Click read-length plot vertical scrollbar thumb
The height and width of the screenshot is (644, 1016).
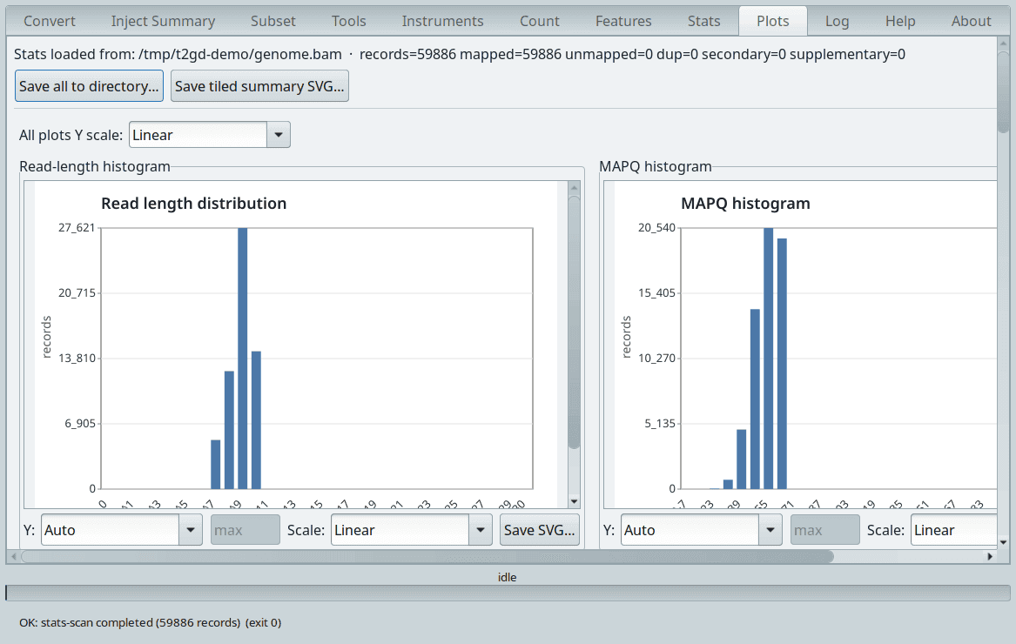pos(574,322)
